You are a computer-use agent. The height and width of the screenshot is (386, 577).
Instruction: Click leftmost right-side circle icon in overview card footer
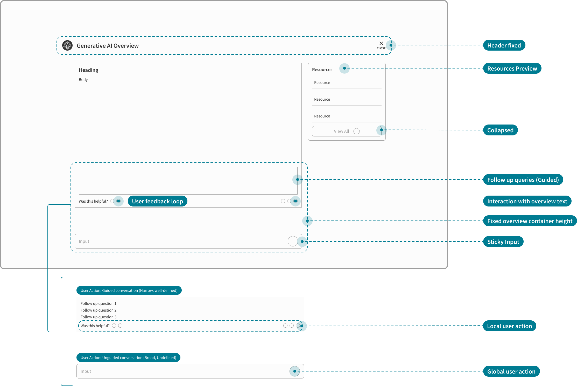coord(283,201)
